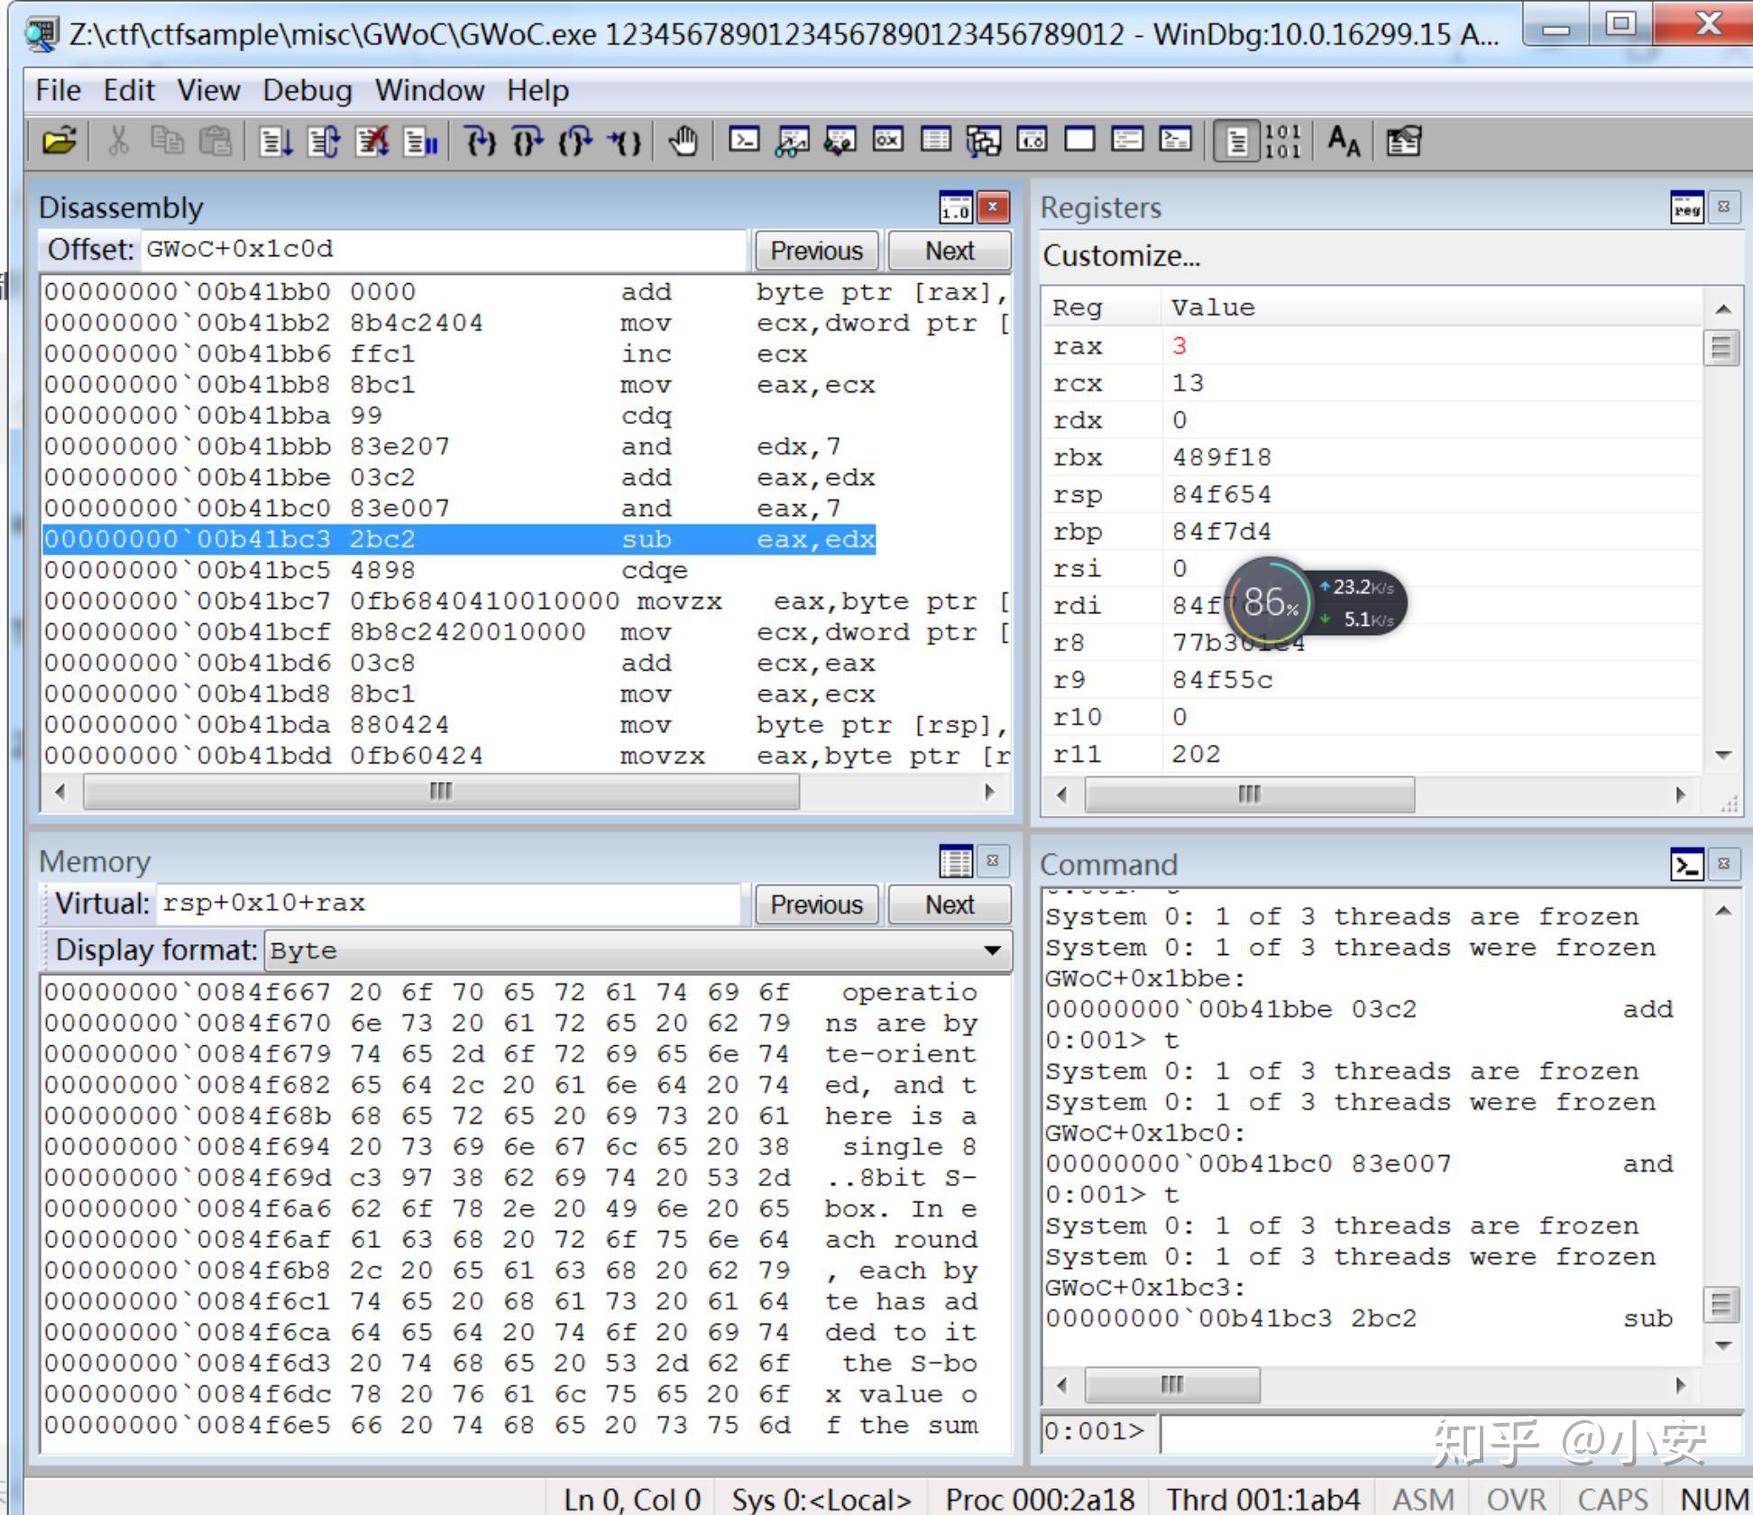This screenshot has height=1515, width=1753.
Task: Click Previous button in Memory panel
Action: coord(816,904)
